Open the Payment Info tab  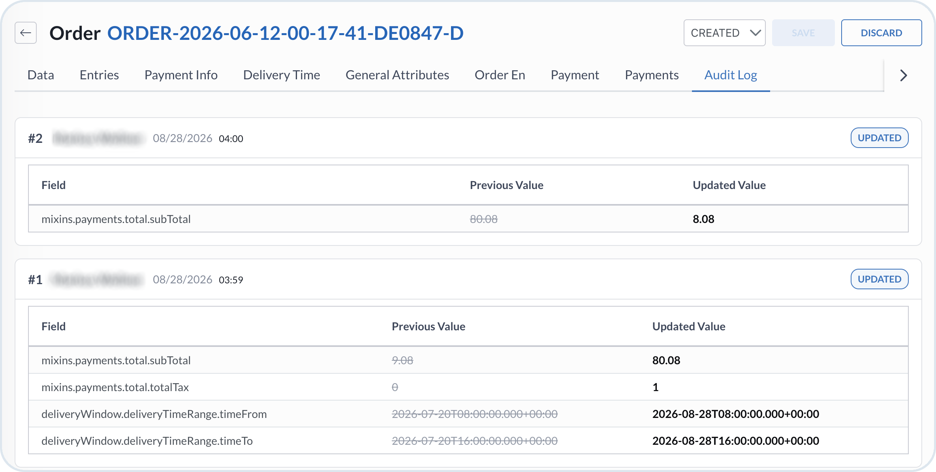[x=181, y=75]
